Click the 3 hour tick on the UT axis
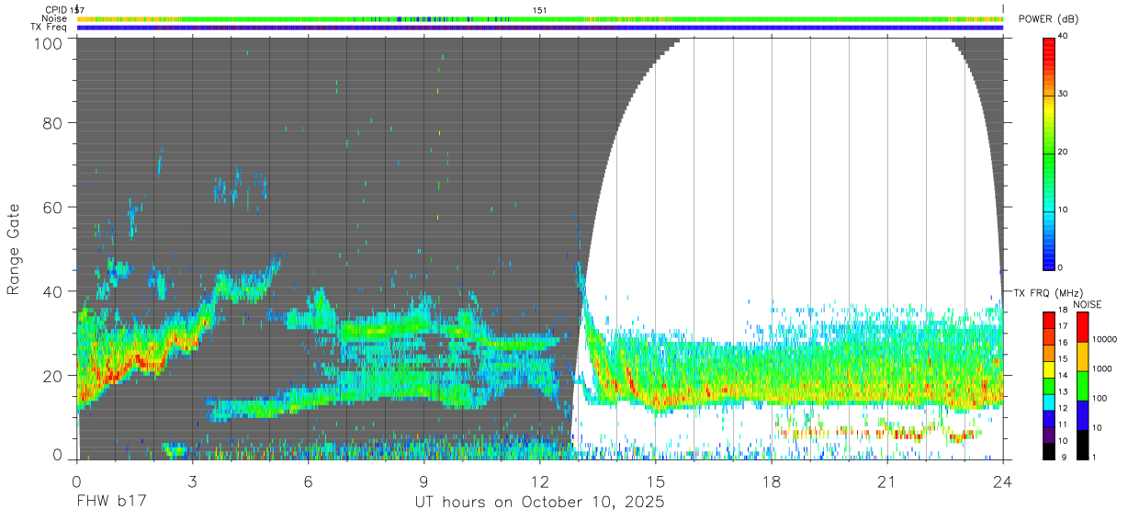1128x521 pixels. tap(192, 481)
